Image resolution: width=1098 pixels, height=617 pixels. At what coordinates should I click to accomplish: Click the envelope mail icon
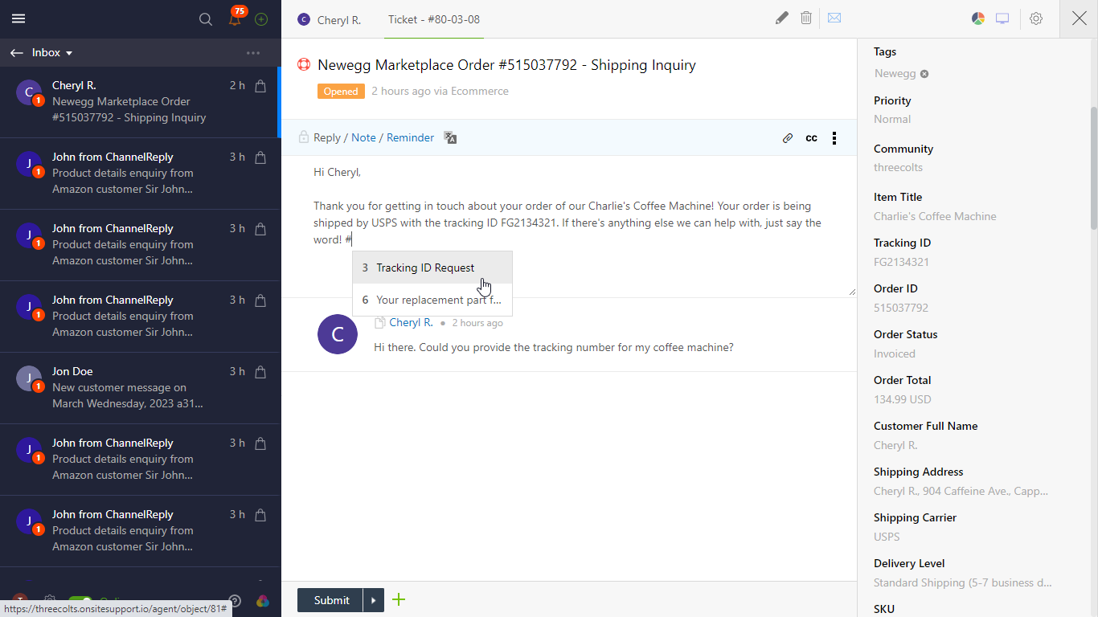pos(834,18)
